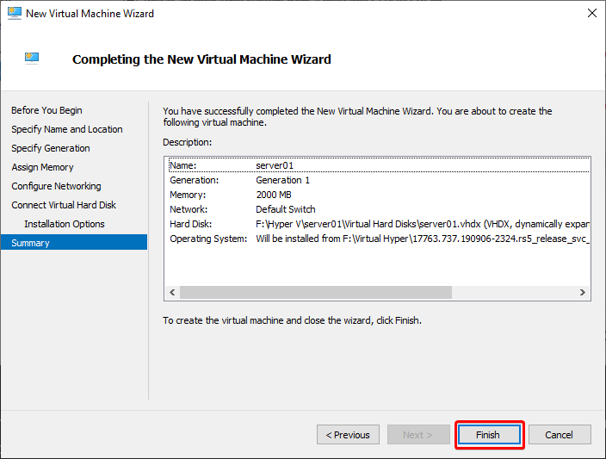Go to Specify Name and Location step
The height and width of the screenshot is (459, 606).
(67, 129)
